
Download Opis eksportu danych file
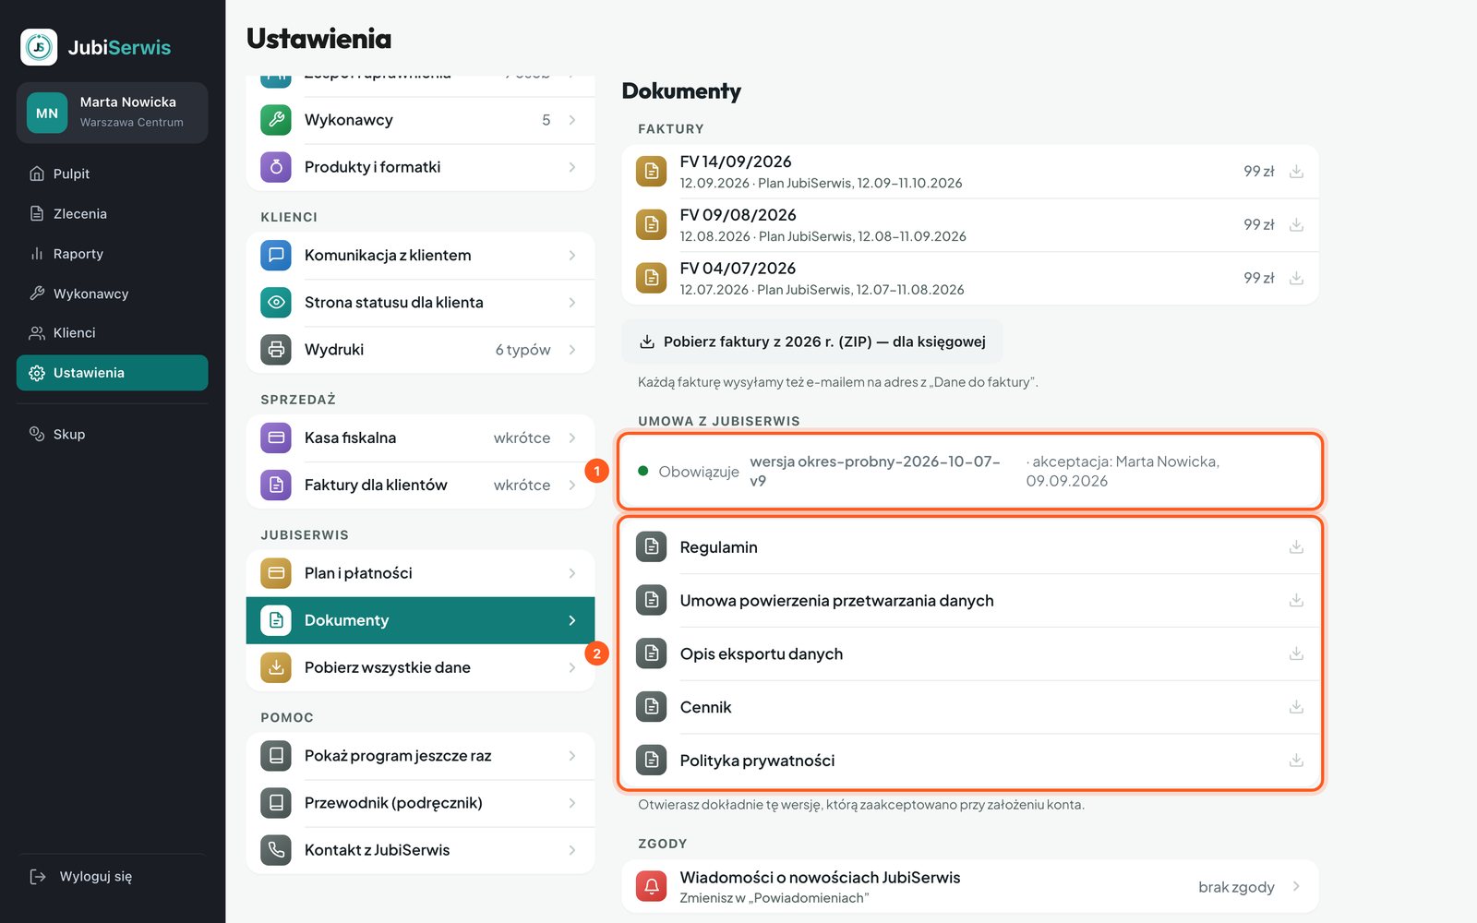1296,654
